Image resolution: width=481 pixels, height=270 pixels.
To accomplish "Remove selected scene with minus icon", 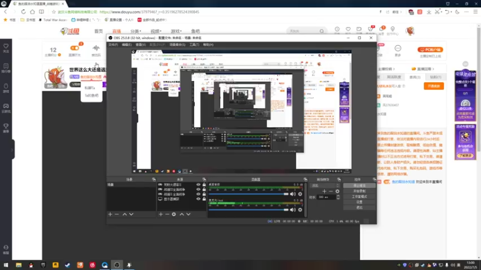I will pyautogui.click(x=117, y=214).
